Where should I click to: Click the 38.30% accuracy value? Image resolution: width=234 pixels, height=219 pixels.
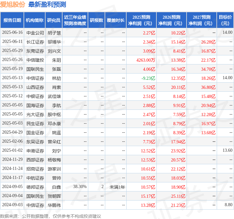[x=80, y=186]
